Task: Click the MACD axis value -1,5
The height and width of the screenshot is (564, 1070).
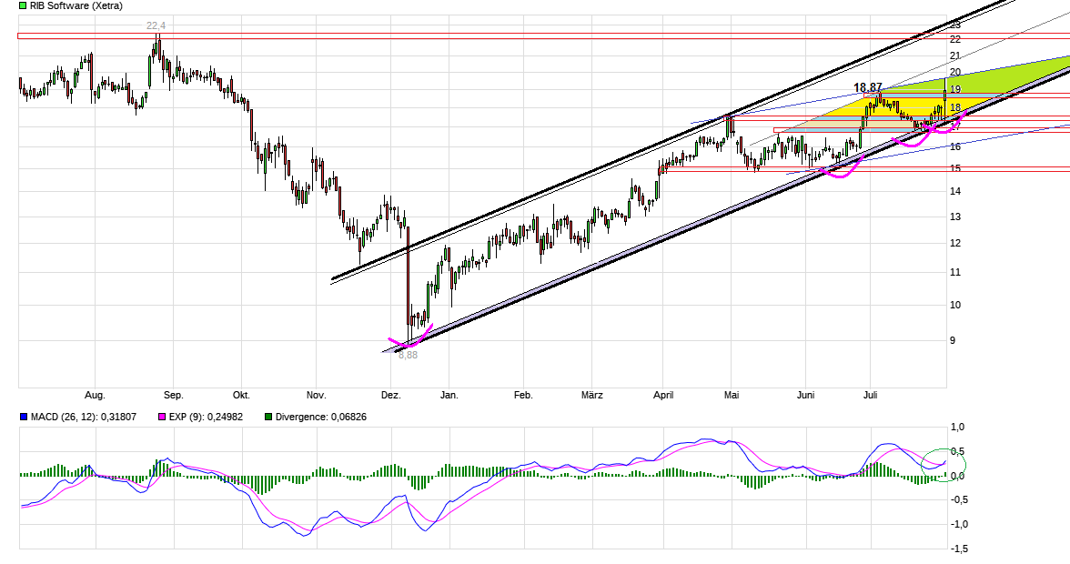Action: (957, 549)
